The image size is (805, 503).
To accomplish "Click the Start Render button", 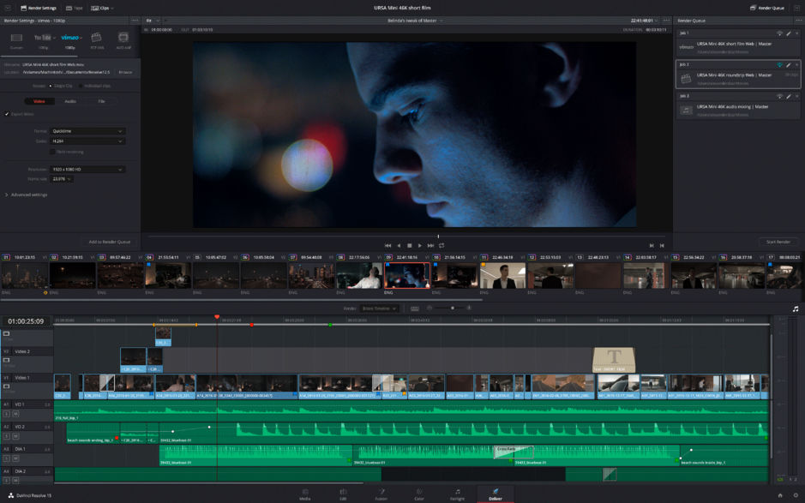I will click(x=778, y=242).
